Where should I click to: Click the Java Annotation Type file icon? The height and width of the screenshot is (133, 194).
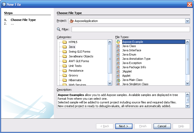coord(118,59)
